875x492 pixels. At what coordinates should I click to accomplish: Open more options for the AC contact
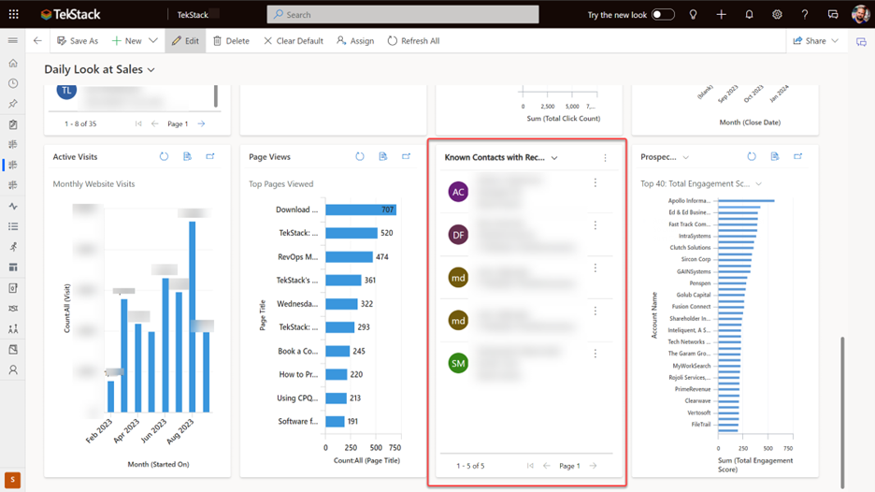point(595,182)
